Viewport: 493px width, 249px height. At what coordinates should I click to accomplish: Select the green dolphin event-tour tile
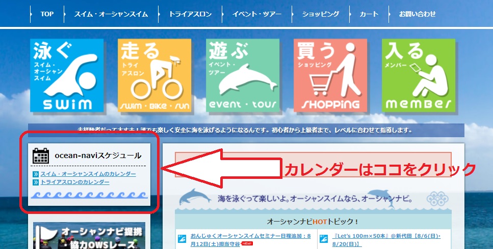tap(243, 75)
